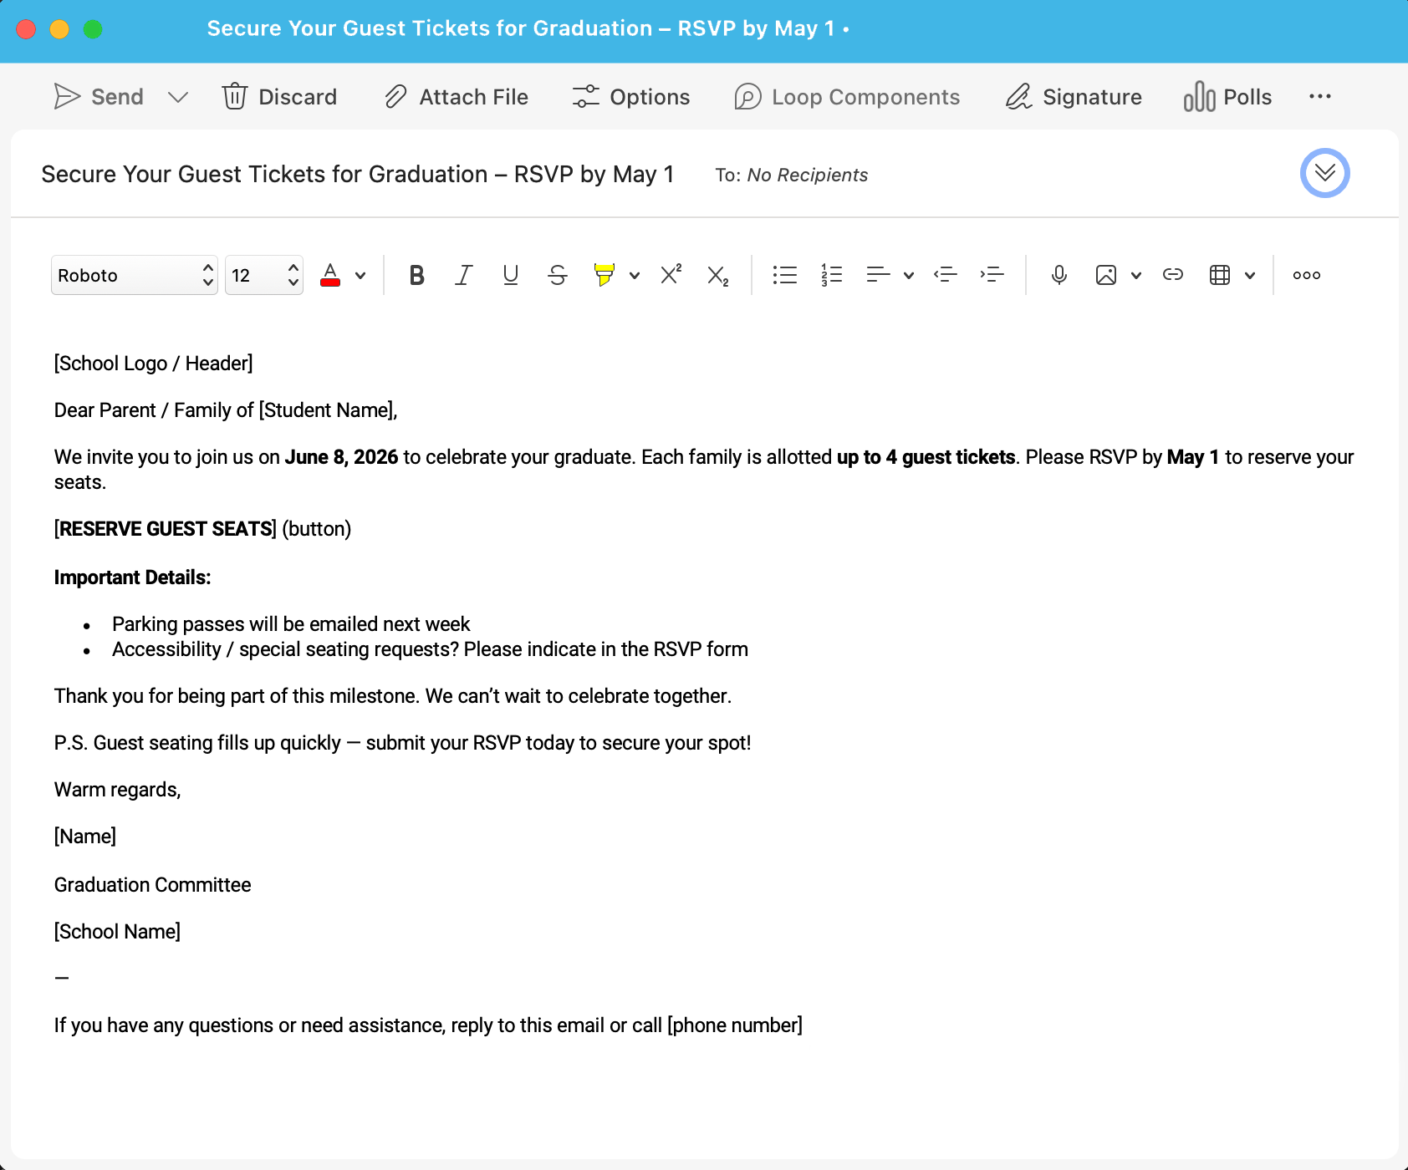Click the 'Thank you for being part' line
Viewport: 1408px width, 1170px height.
(393, 696)
